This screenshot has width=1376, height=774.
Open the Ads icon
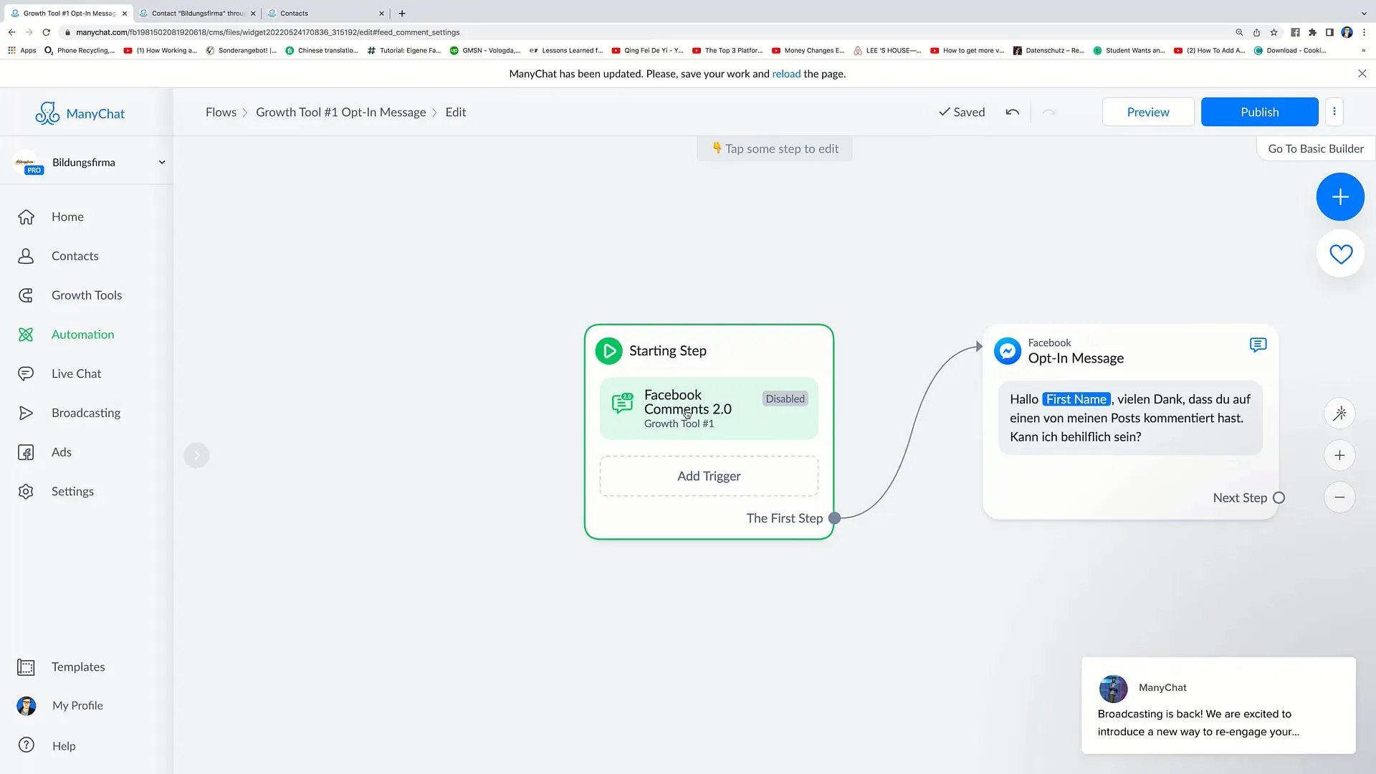tap(26, 452)
